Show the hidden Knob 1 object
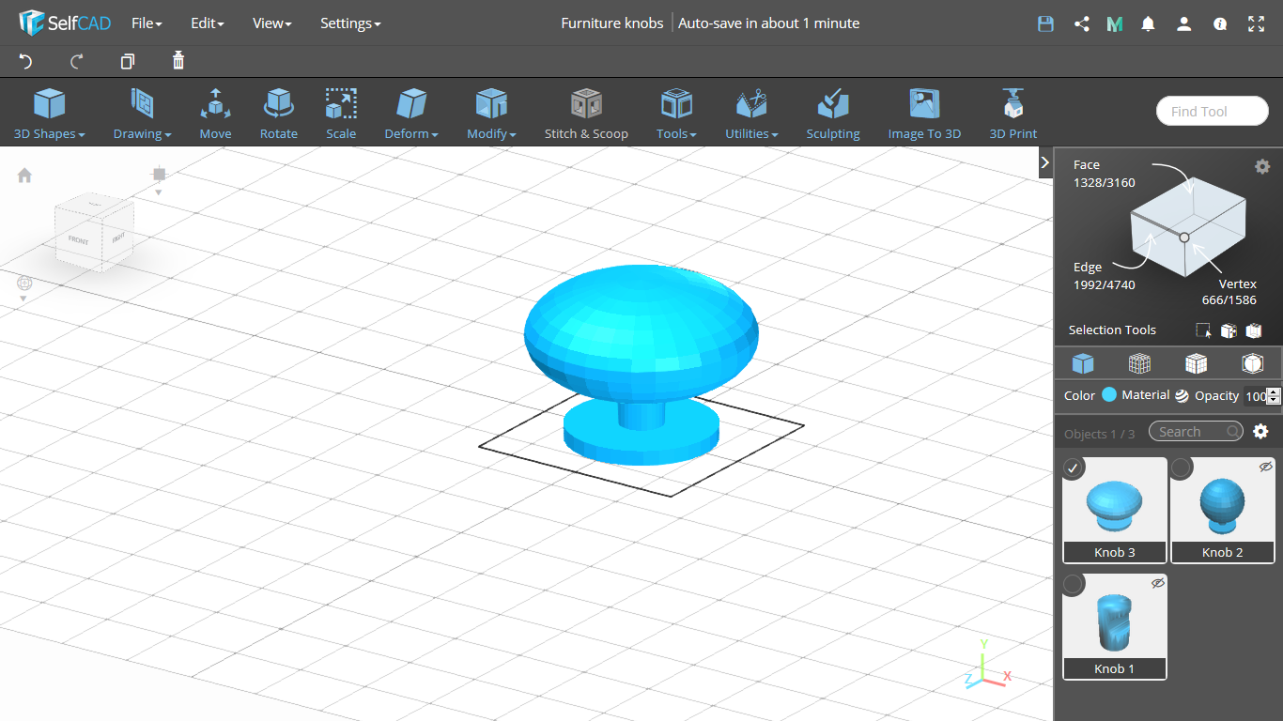The image size is (1283, 721). 1158,583
